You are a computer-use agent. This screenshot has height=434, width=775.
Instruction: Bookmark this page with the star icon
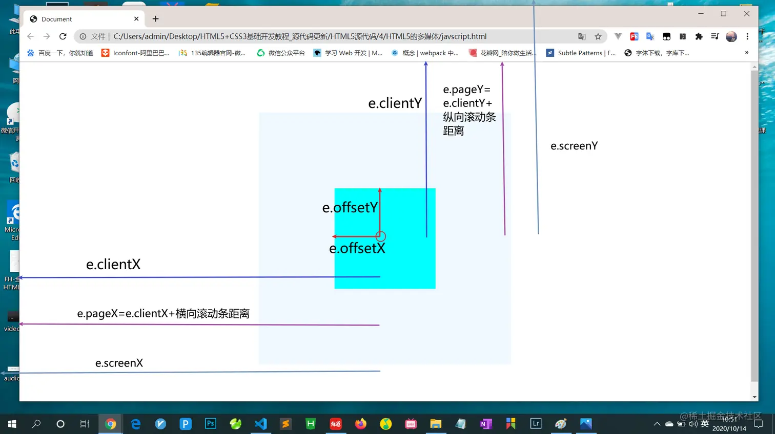[598, 36]
